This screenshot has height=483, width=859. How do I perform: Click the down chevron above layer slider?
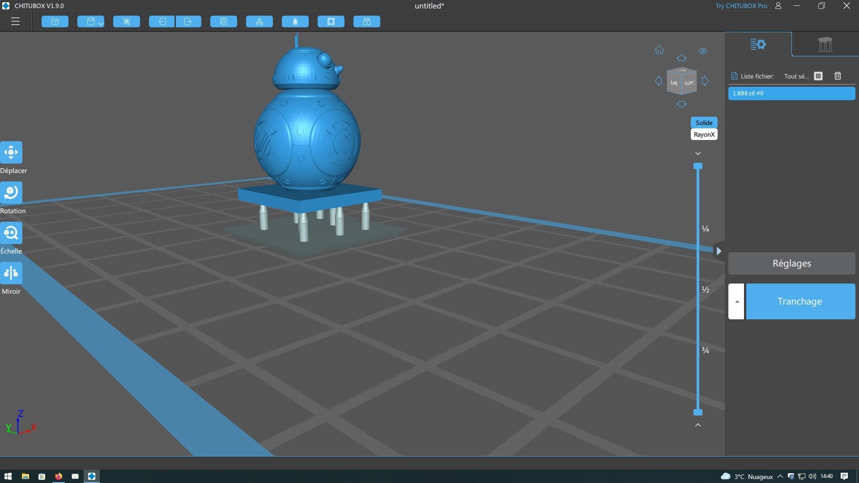[x=697, y=153]
